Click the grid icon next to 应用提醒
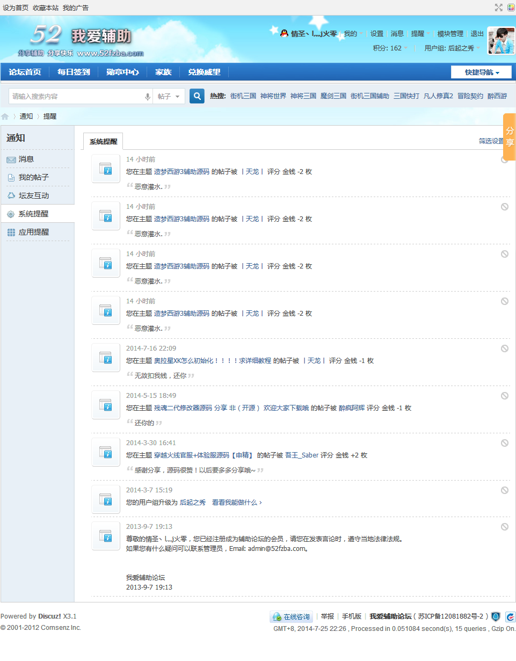 click(x=11, y=233)
